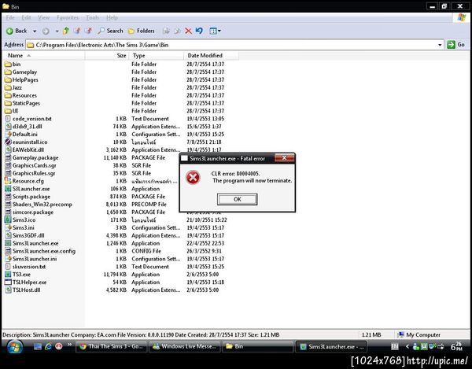Click the blue Undo toolbar icon
This screenshot has height=369, width=472.
click(x=199, y=31)
